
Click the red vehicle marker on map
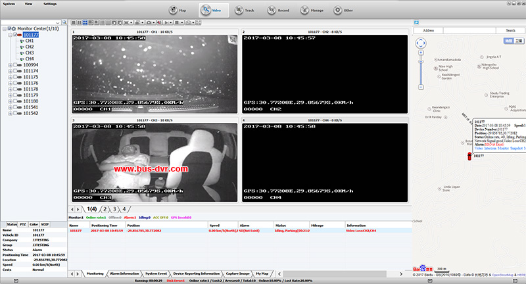(469, 158)
